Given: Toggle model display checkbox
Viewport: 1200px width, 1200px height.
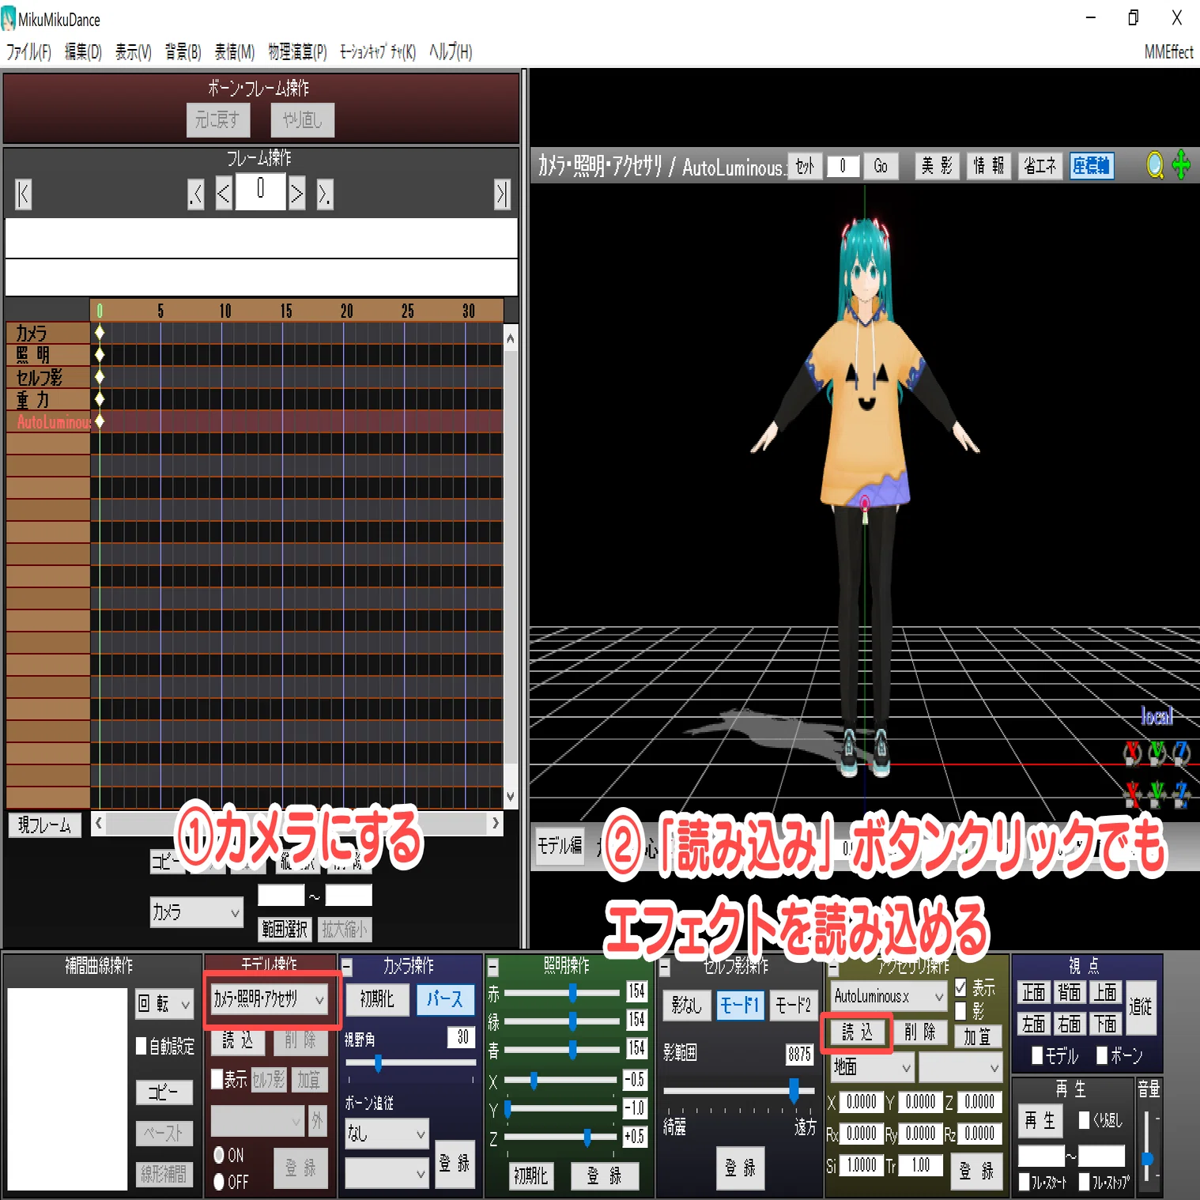Looking at the screenshot, I should 217,1079.
